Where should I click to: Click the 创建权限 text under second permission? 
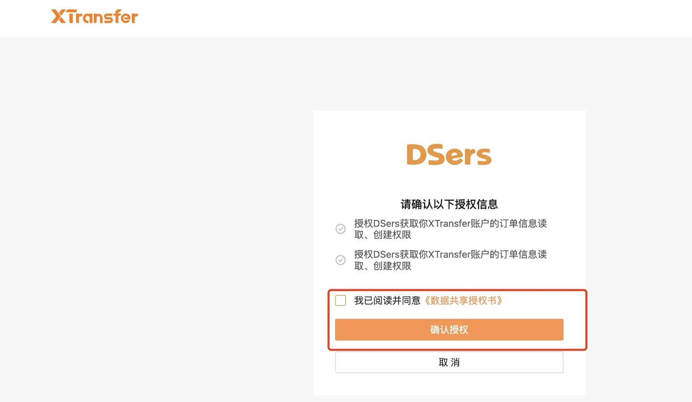pyautogui.click(x=392, y=266)
